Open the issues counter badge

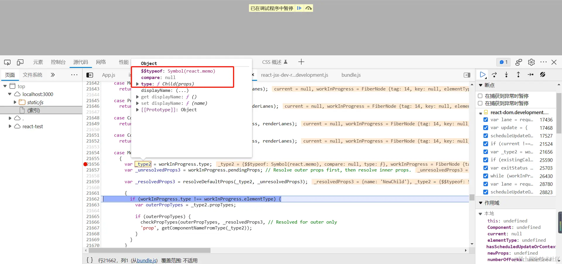click(x=503, y=62)
